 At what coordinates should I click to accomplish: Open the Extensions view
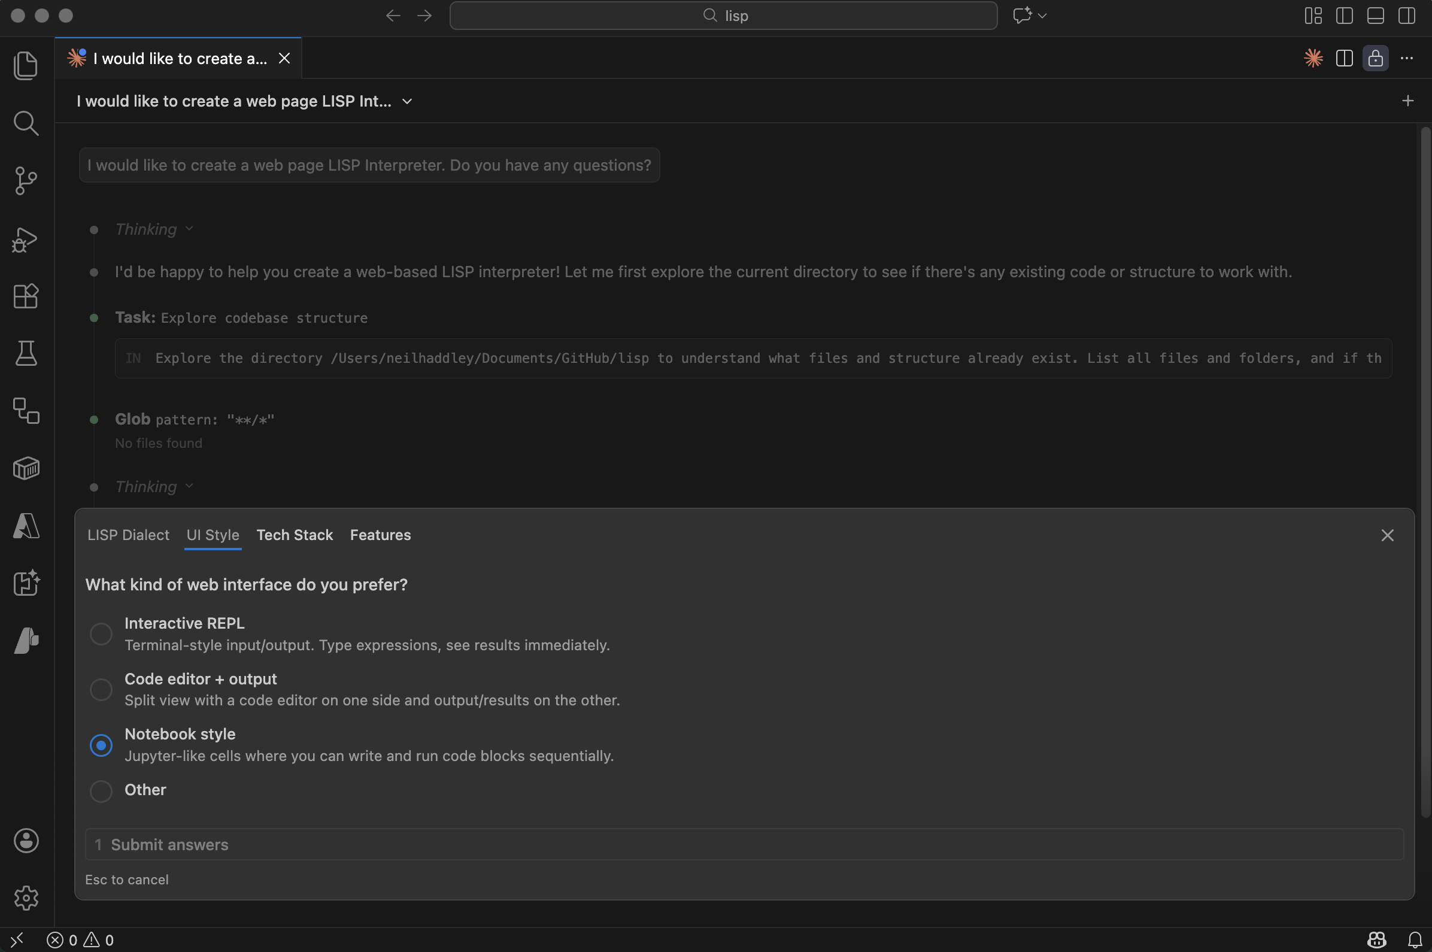click(26, 296)
